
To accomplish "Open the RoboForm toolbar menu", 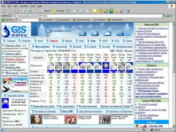I will [8, 20].
